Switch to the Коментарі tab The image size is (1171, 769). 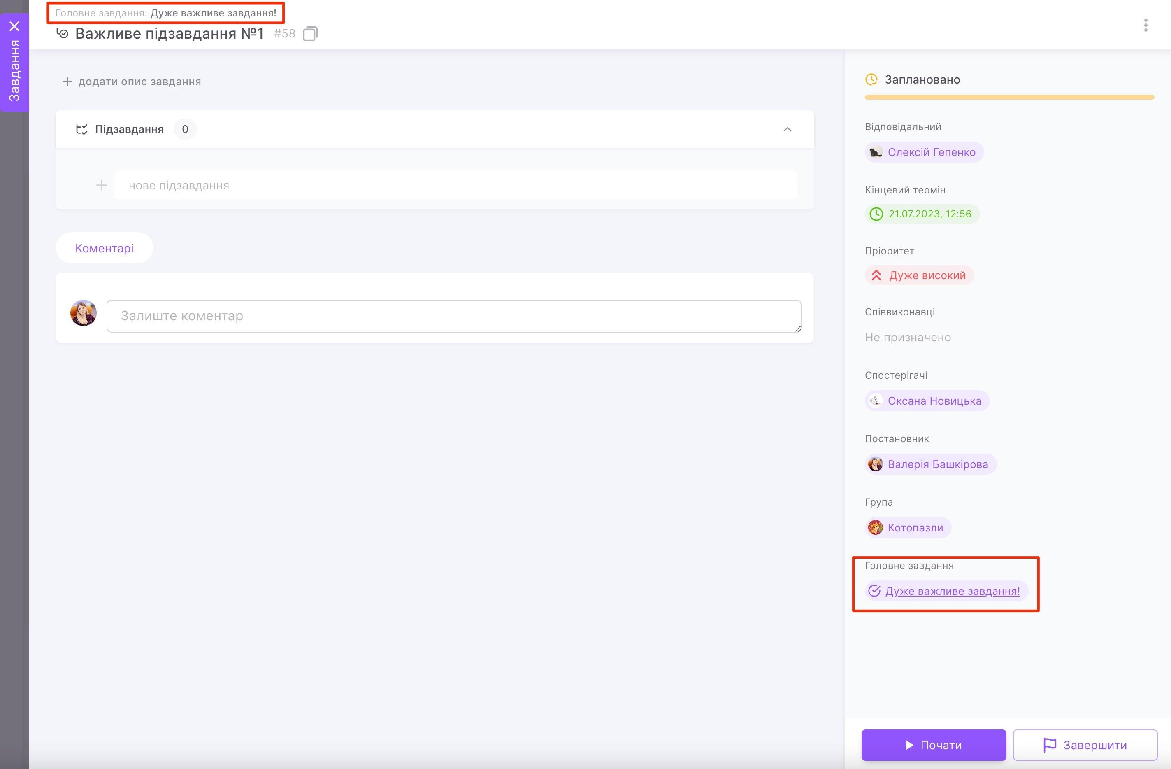point(105,248)
